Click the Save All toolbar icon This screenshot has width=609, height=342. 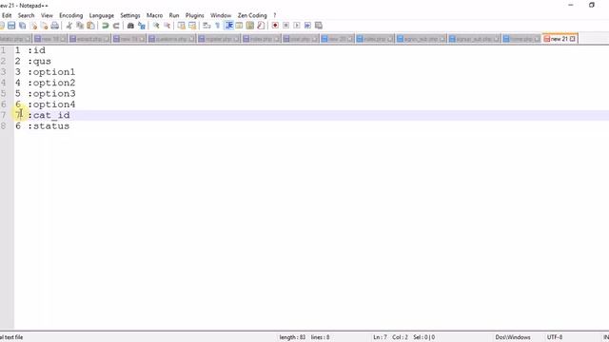[22, 26]
